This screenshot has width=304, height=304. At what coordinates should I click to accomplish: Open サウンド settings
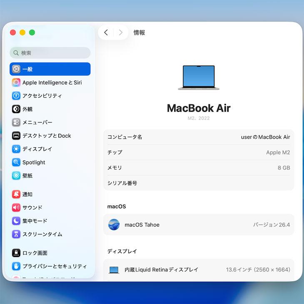(50, 207)
